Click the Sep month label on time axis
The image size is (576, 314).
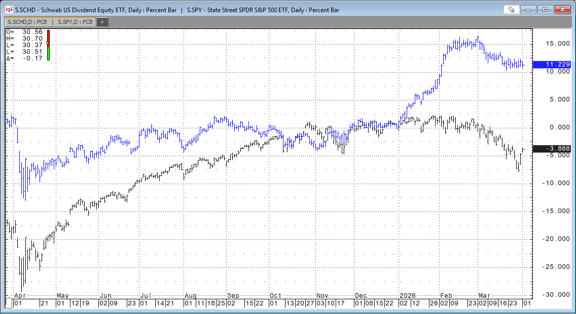click(233, 295)
